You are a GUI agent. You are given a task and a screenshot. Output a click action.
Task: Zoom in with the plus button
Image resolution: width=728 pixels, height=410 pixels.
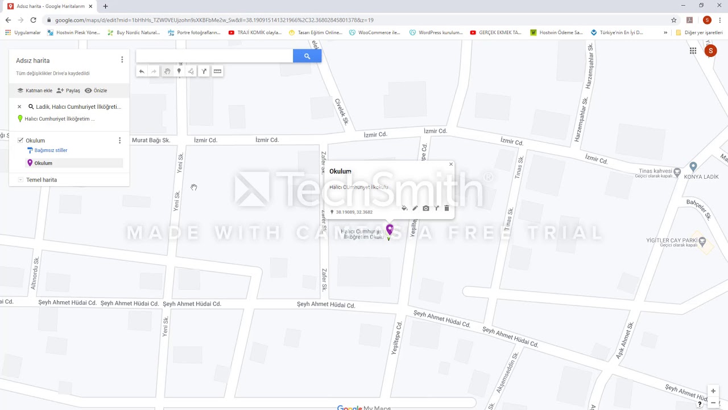click(x=713, y=391)
